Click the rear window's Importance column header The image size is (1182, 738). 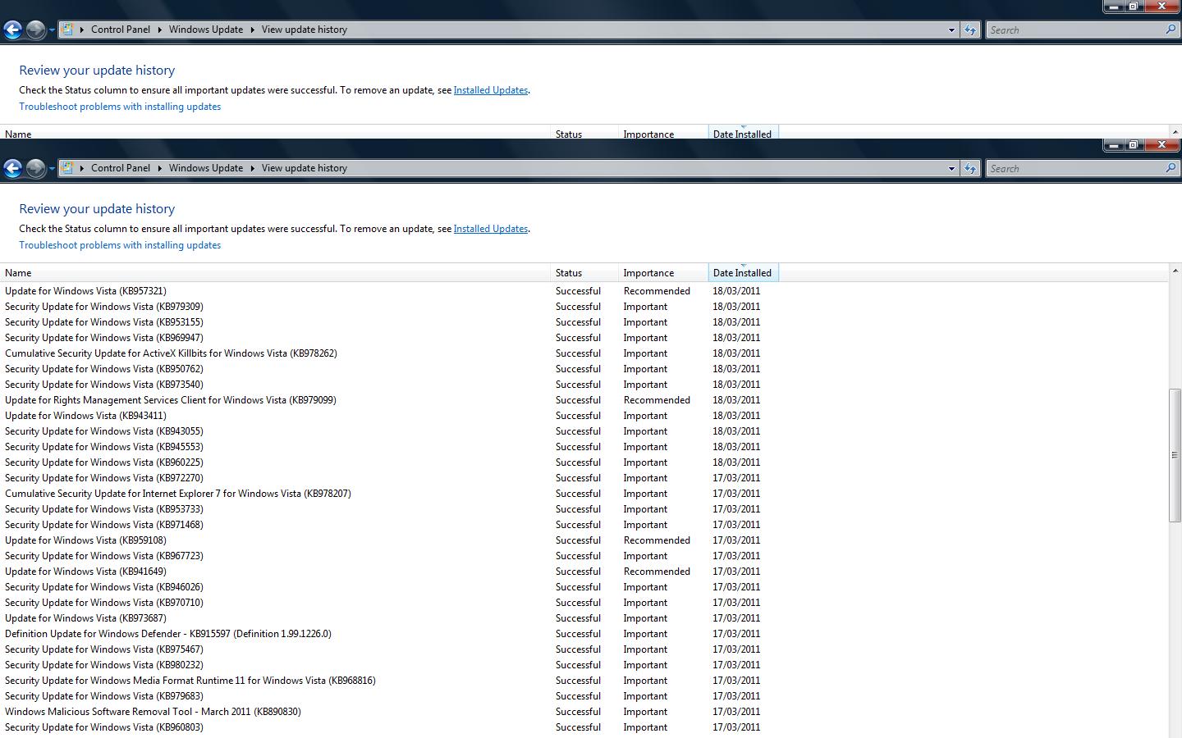(663, 132)
